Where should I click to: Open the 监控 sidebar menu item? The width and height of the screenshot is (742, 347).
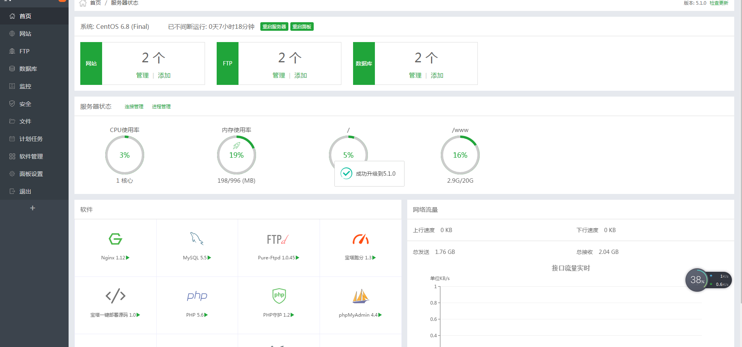34,86
